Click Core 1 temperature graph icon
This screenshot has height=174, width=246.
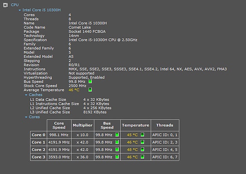[142, 142]
